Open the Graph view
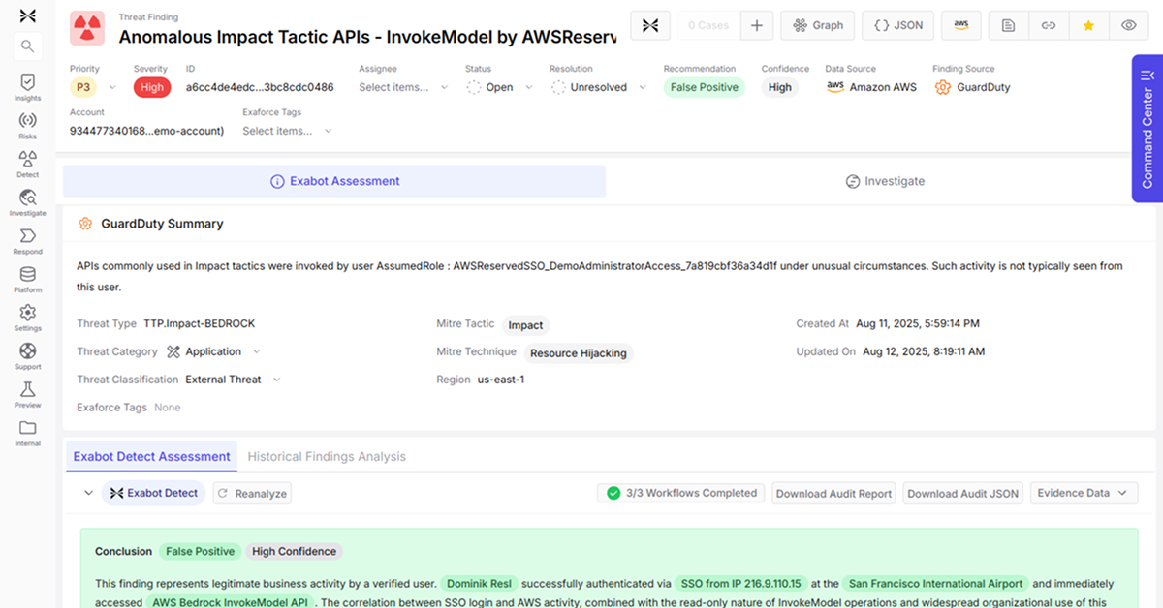The width and height of the screenshot is (1163, 608). coord(817,25)
